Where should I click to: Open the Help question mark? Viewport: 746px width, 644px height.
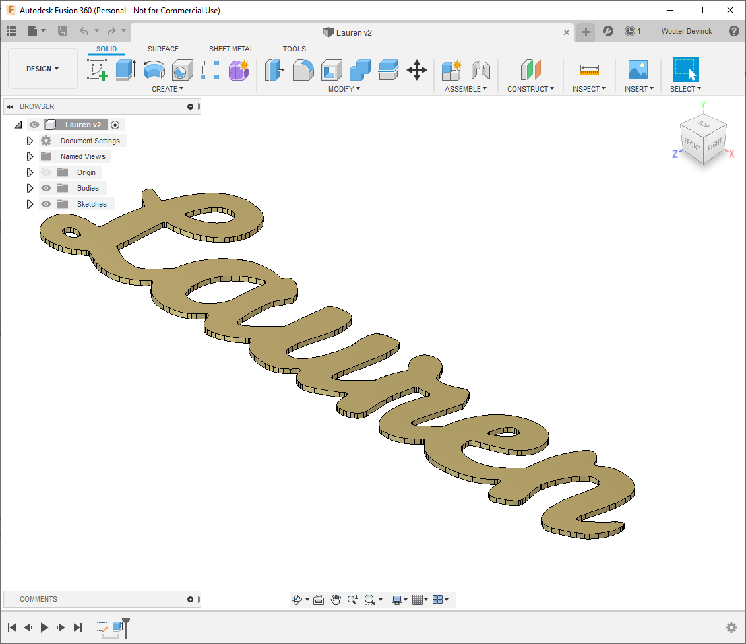[734, 31]
